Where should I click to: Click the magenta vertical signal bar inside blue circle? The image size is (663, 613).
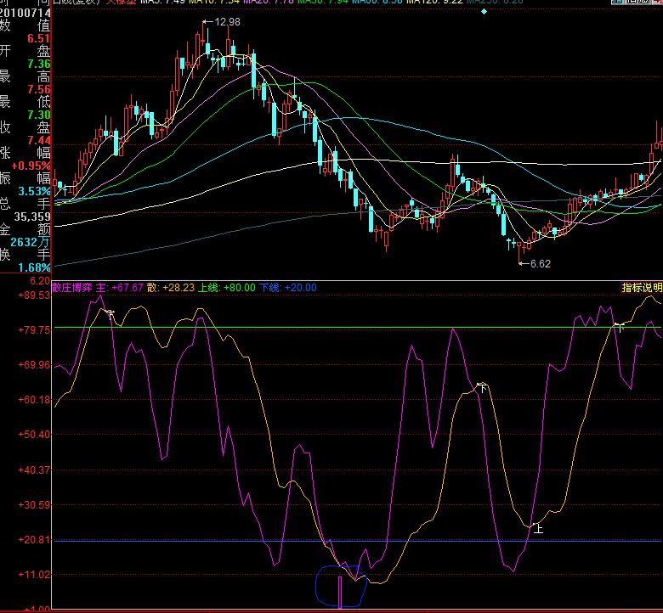(x=341, y=591)
